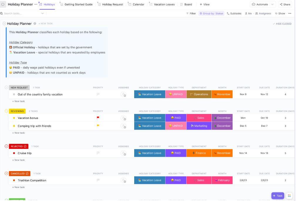
Task: Click the Holiday Planner ellipsis in header
Action: (36, 4)
